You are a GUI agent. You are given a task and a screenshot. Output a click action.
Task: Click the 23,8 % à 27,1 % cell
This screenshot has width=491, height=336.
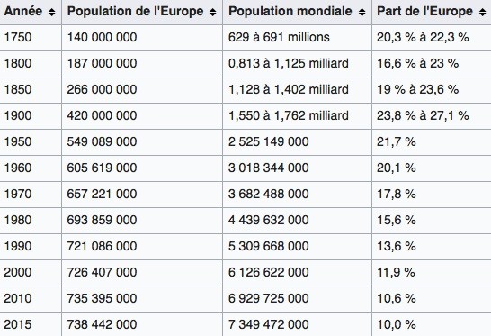click(x=432, y=115)
